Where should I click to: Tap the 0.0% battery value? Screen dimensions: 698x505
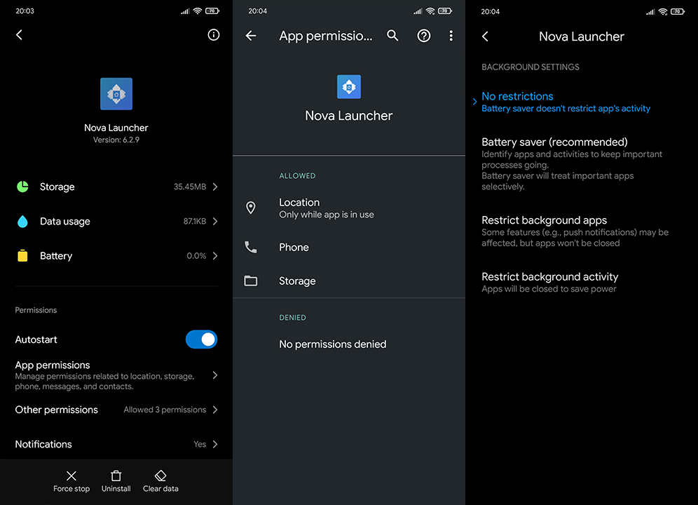click(x=196, y=256)
